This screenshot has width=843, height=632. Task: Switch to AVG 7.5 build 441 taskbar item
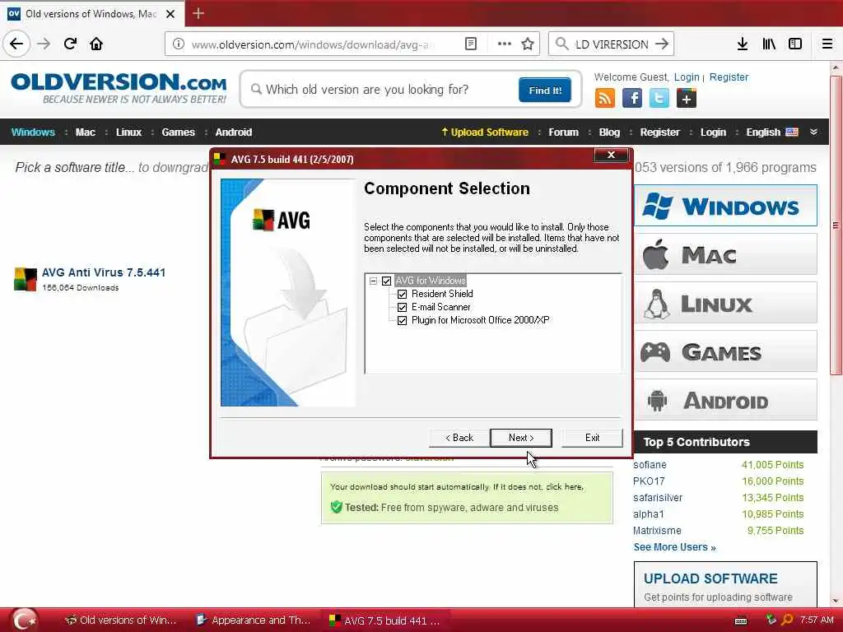click(385, 620)
